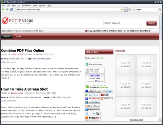This screenshot has height=125, width=163.
Task: Open the Help menu
Action: [x=49, y=5]
